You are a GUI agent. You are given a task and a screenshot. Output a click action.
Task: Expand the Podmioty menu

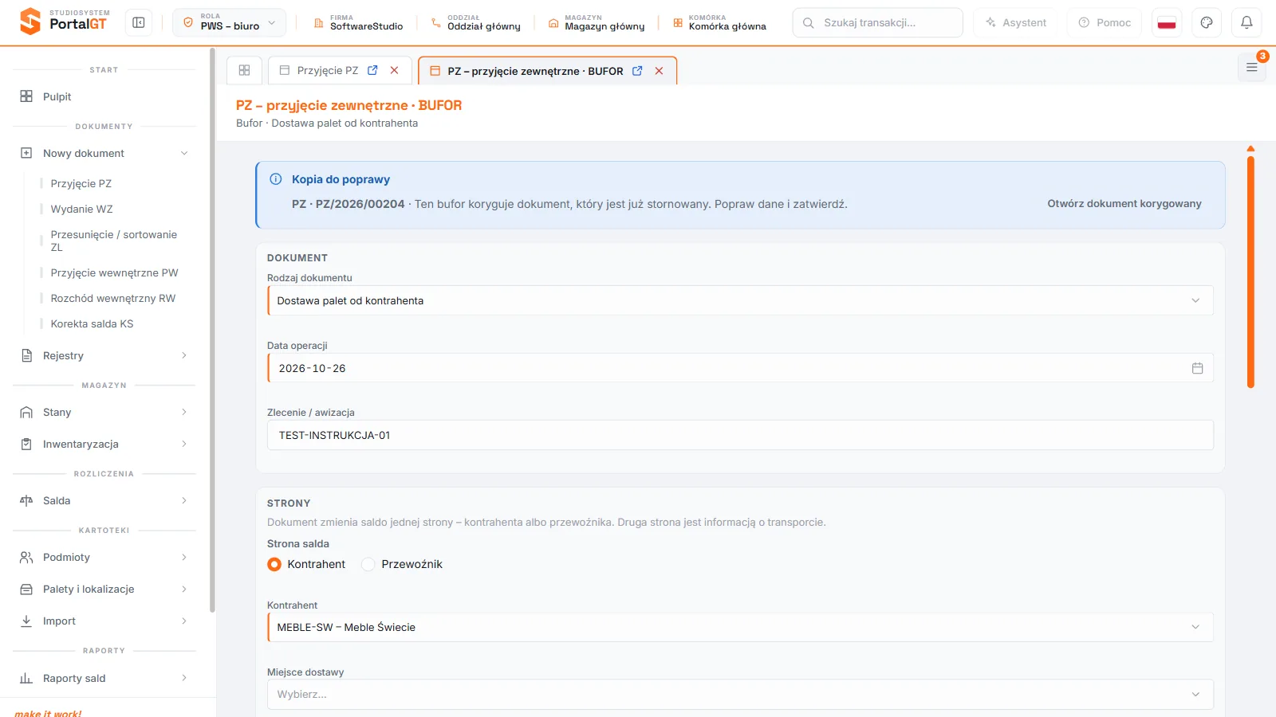(x=104, y=557)
